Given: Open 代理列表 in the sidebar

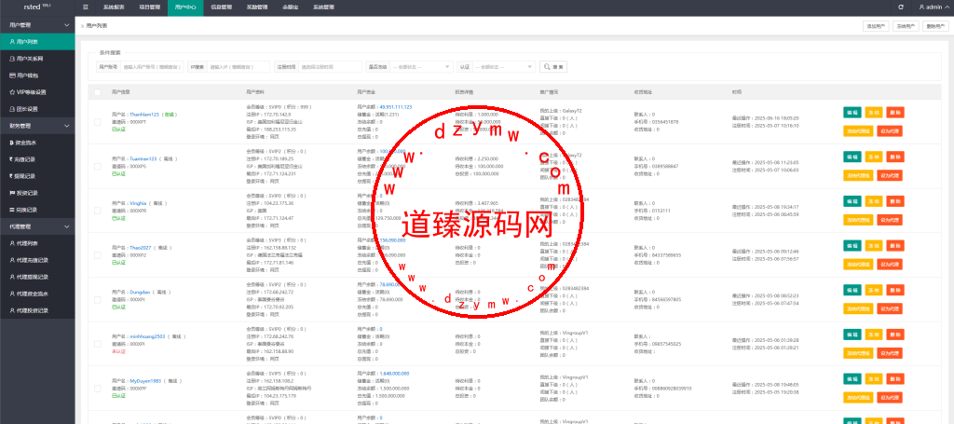Looking at the screenshot, I should (x=37, y=243).
